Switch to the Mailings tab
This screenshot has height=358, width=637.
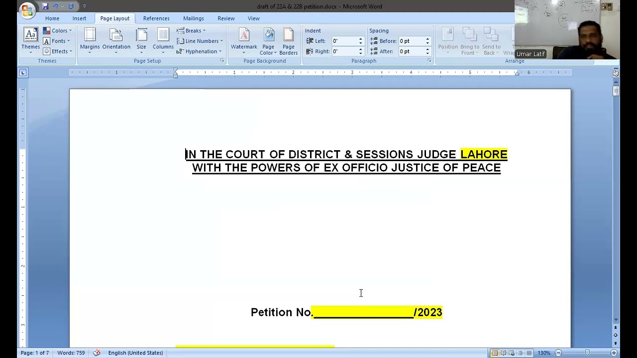194,18
